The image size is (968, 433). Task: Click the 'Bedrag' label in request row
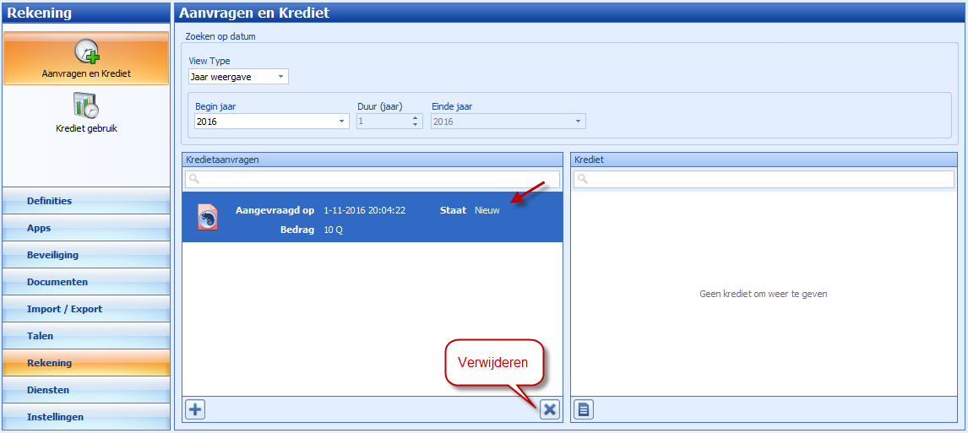297,230
